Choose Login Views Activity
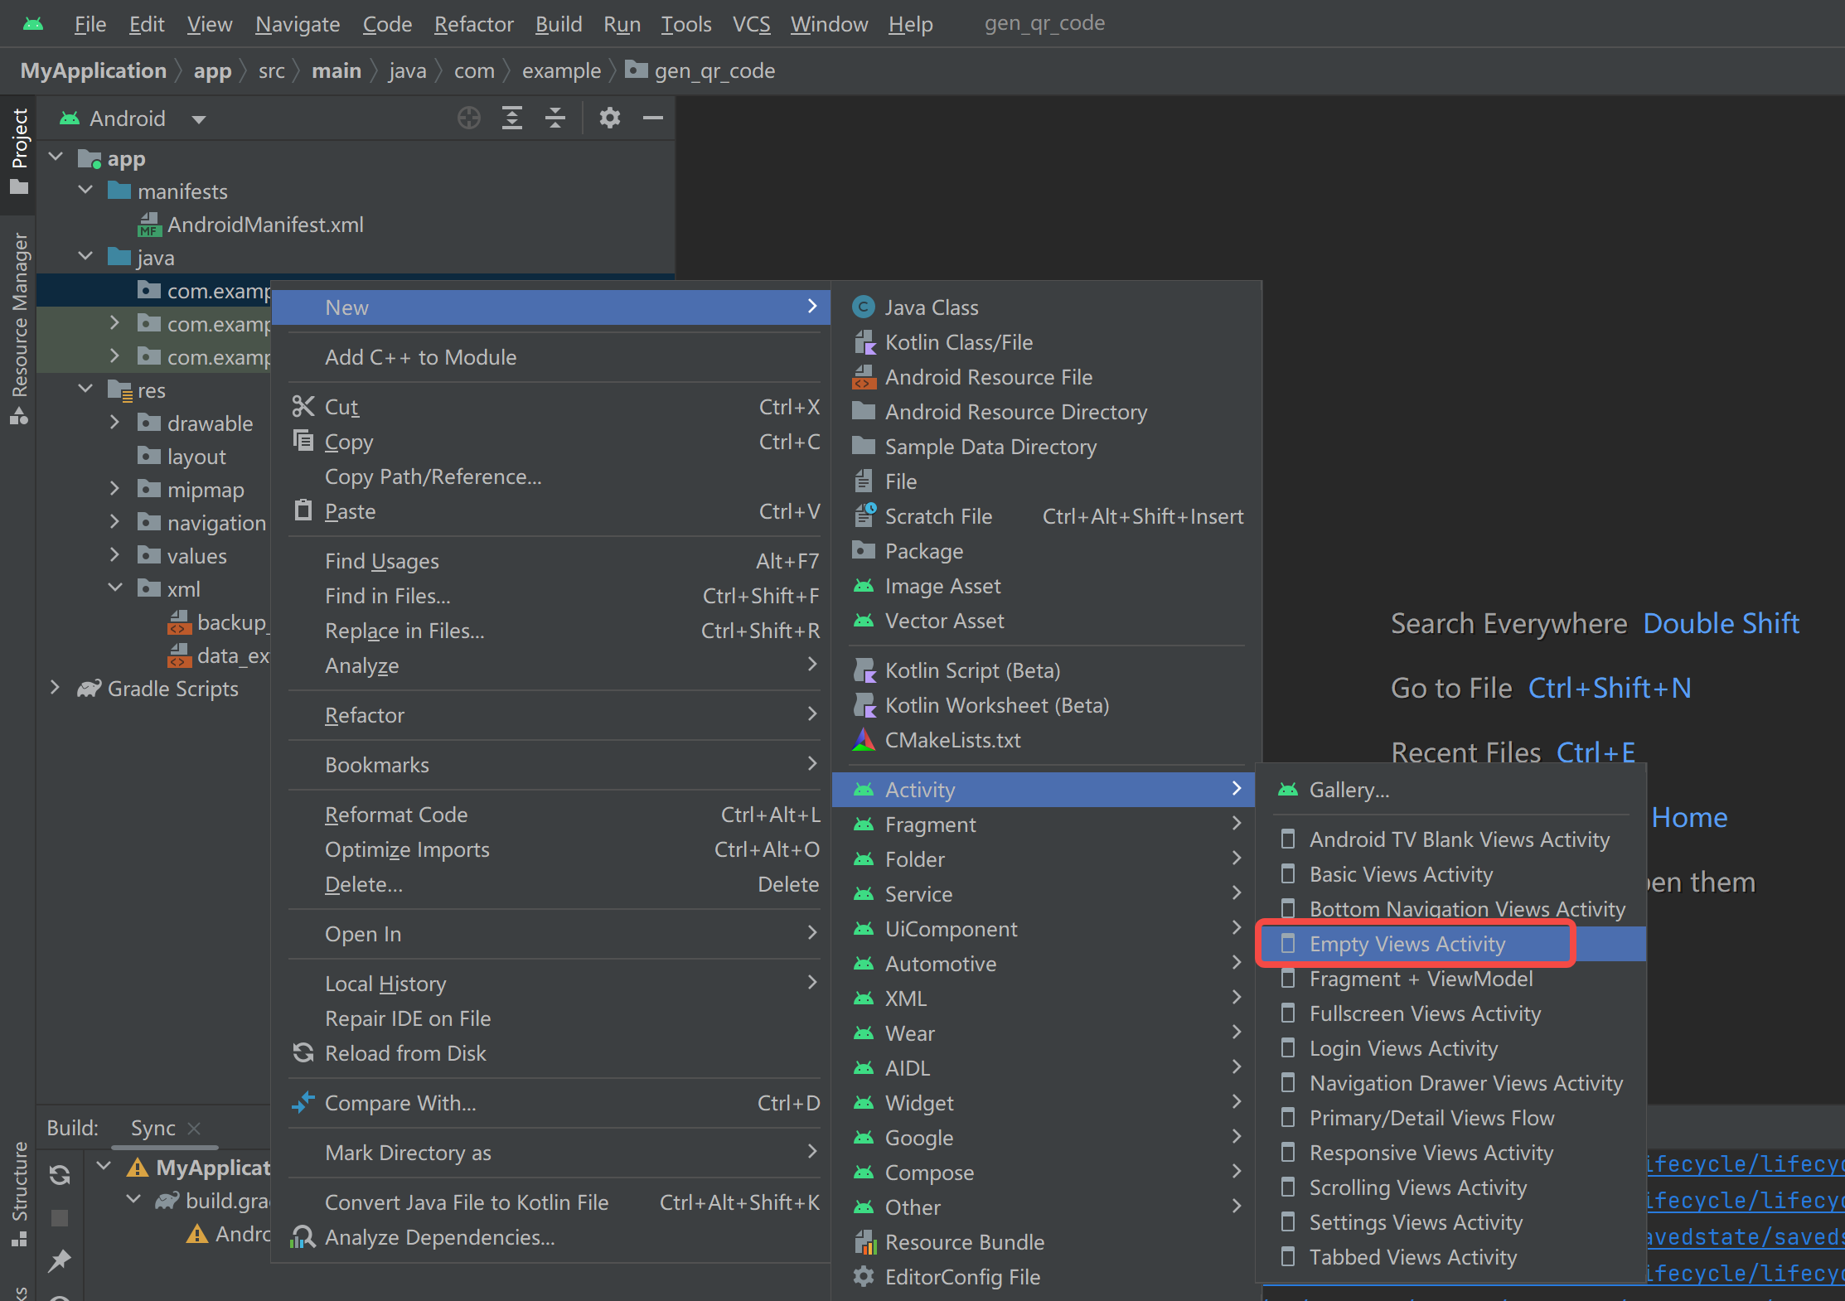The width and height of the screenshot is (1845, 1301). (1450, 1048)
